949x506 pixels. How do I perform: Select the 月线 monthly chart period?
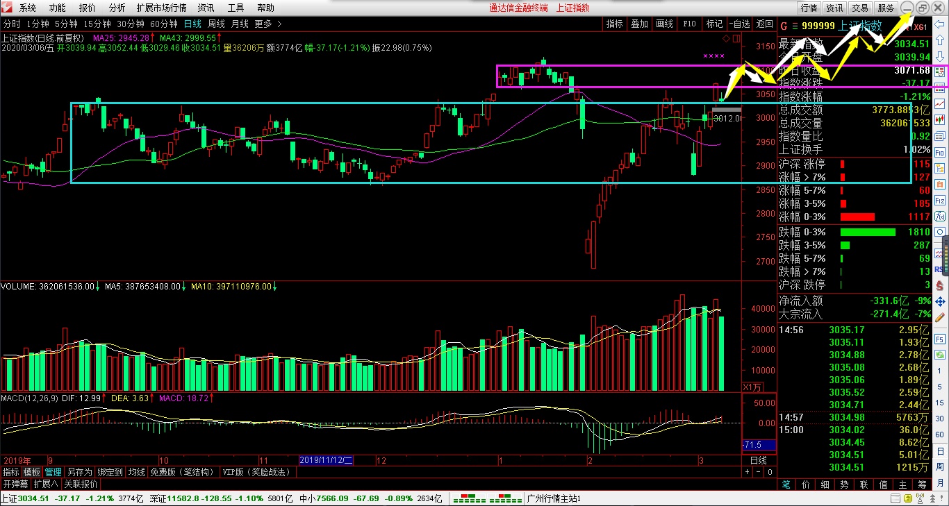click(x=240, y=24)
